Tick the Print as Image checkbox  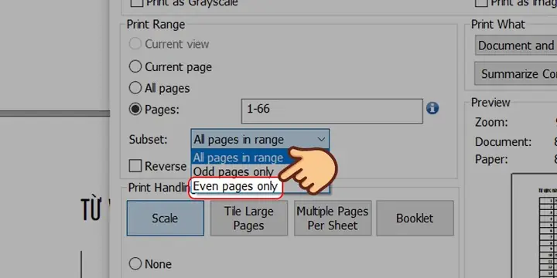pyautogui.click(x=481, y=3)
